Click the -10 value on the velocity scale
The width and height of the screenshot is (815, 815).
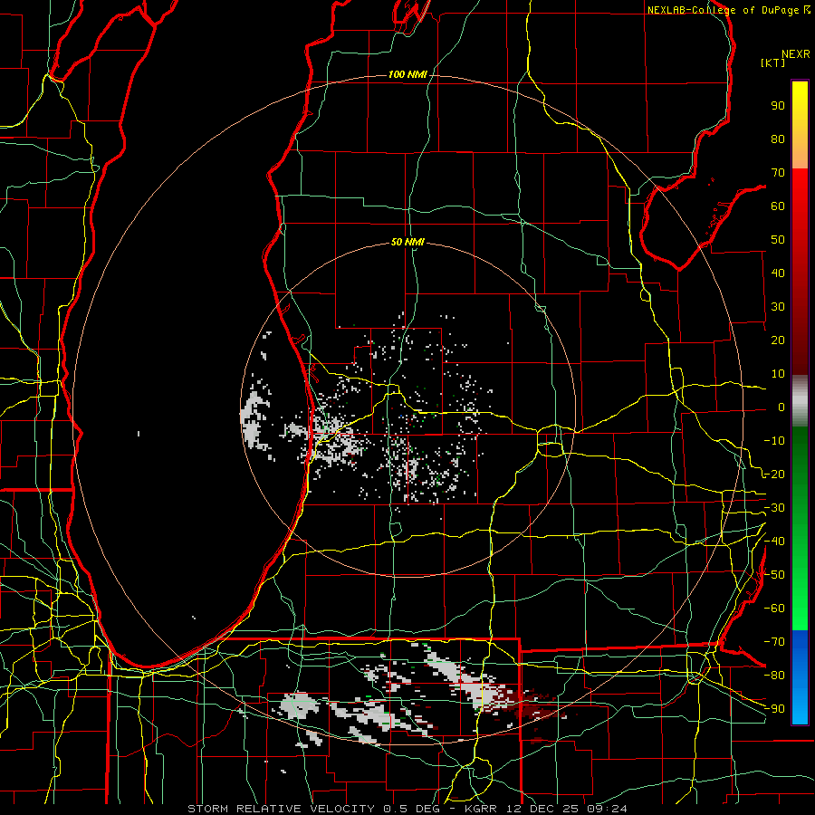point(774,441)
